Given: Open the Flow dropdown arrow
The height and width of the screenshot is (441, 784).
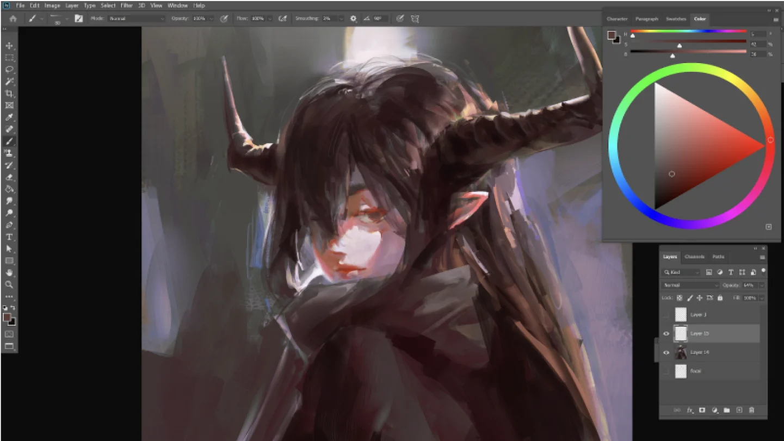Looking at the screenshot, I should tap(270, 18).
